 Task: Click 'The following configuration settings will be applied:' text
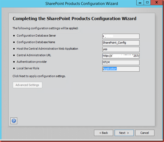point(45,28)
